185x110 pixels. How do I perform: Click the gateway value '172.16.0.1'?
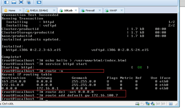[48, 88]
